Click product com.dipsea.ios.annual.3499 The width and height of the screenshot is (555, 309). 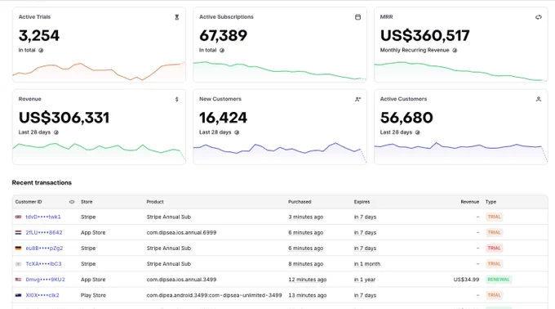pos(181,280)
